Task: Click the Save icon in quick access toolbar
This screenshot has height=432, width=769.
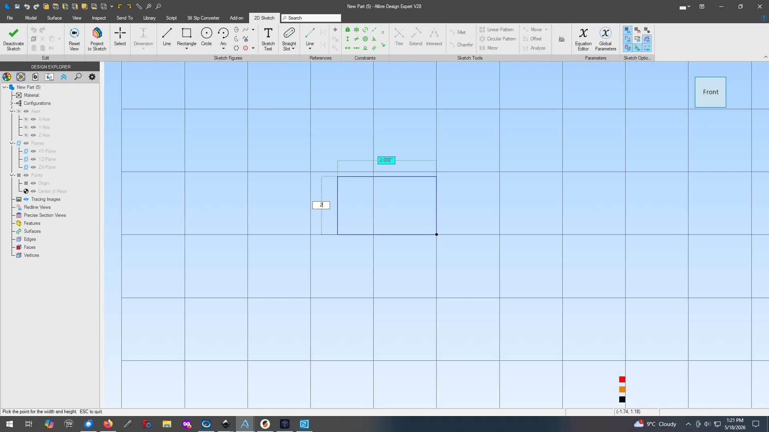Action: 17,6
